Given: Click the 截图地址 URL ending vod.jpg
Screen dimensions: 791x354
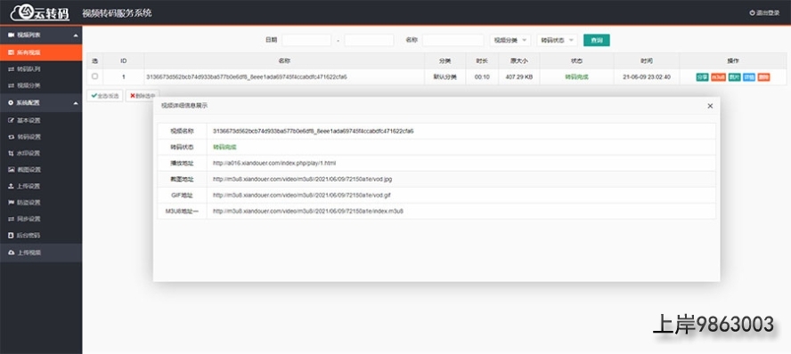Looking at the screenshot, I should [x=302, y=179].
